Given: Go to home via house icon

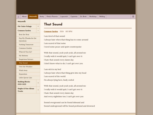Looking at the screenshot, I should coord(18,17).
